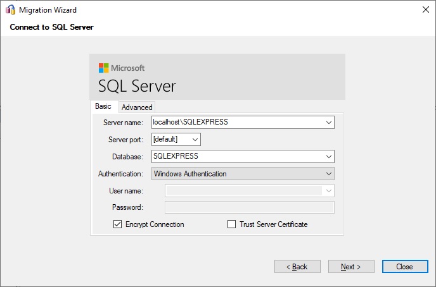Select the Basic tab

103,106
